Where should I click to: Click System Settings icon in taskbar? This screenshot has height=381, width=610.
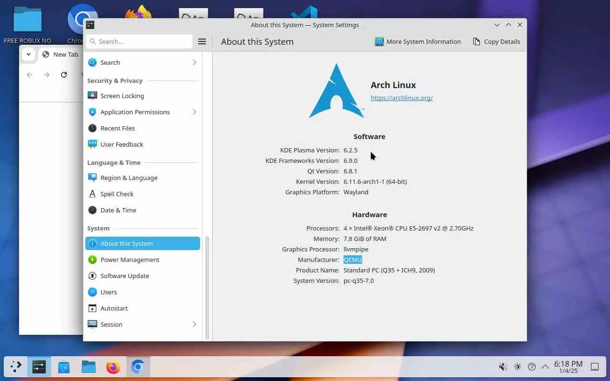tap(39, 367)
